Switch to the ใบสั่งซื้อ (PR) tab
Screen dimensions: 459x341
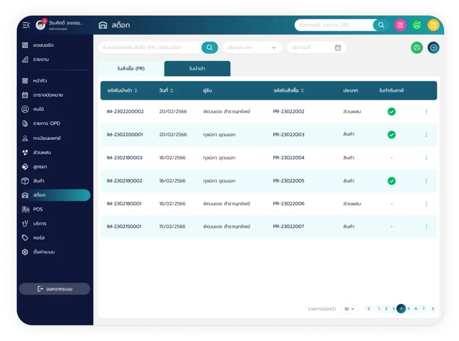131,69
